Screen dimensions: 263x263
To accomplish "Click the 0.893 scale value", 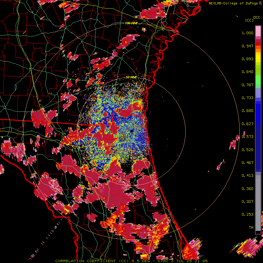I will pyautogui.click(x=248, y=59).
